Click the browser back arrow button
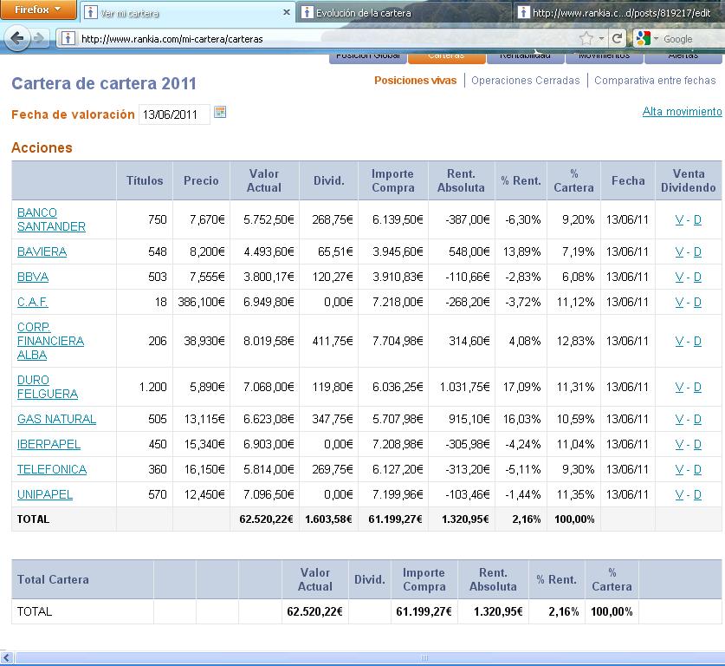Screen dimensions: 725x666 click(x=17, y=38)
